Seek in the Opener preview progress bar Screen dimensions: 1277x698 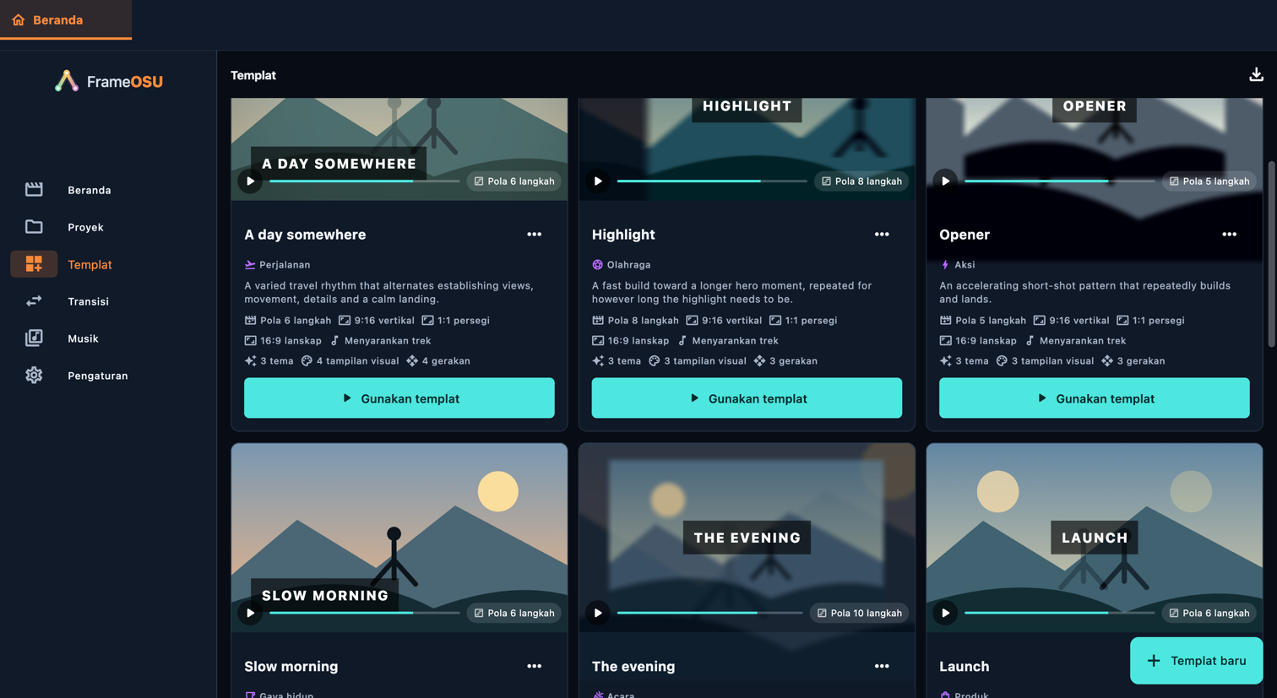[1060, 181]
